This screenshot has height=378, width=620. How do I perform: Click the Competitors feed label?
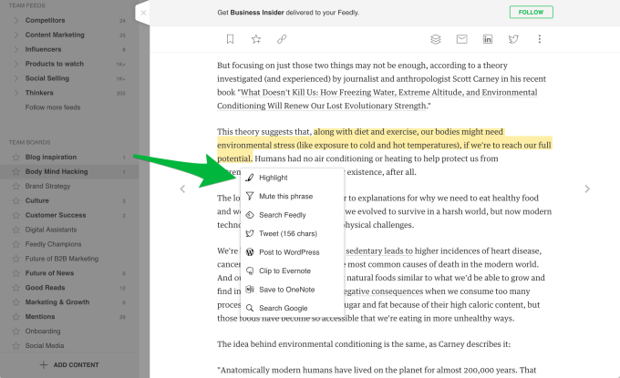[x=45, y=20]
